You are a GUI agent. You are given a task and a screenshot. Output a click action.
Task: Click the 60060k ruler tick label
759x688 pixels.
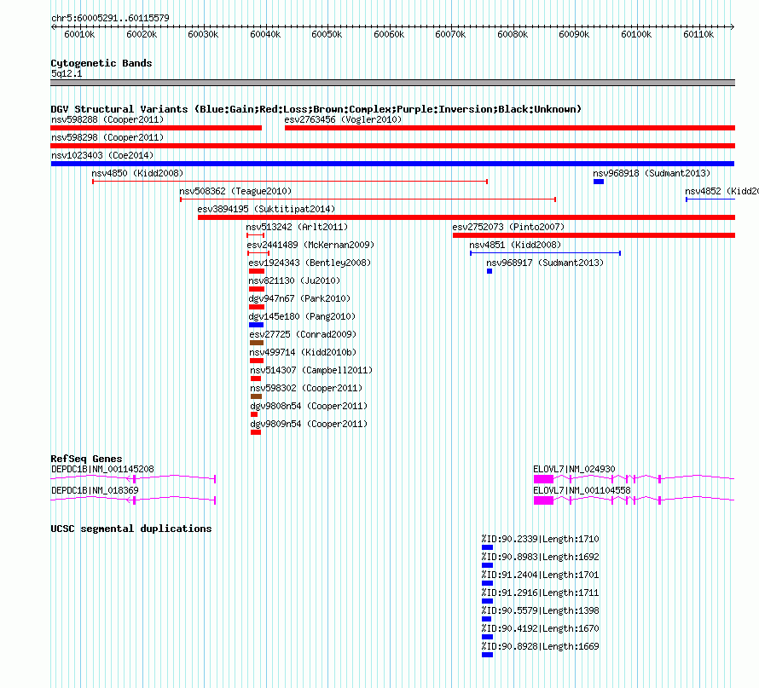point(389,34)
